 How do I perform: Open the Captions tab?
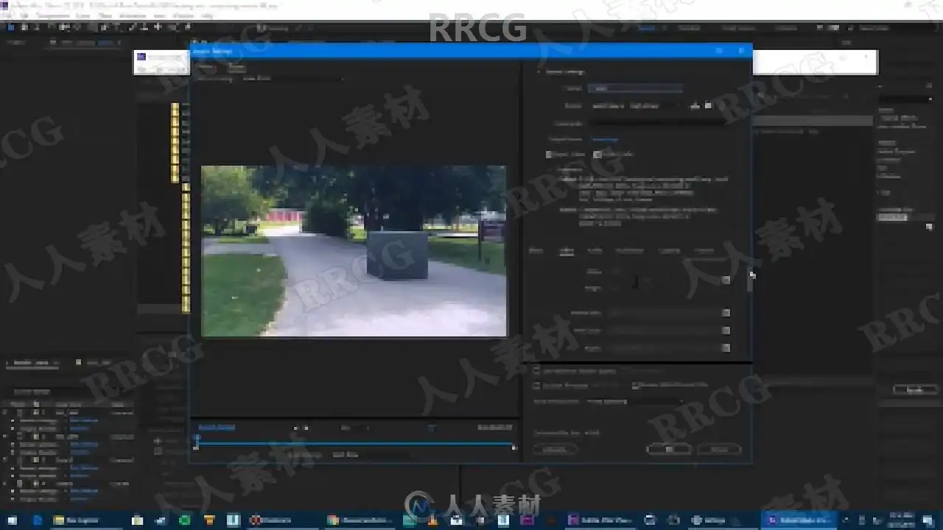669,251
